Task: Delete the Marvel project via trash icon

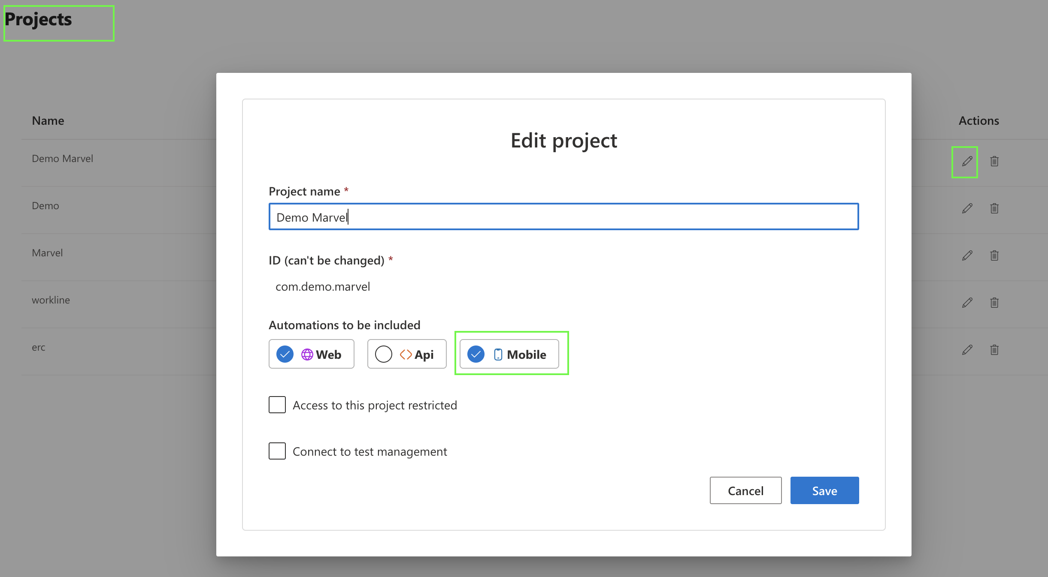Action: (994, 256)
